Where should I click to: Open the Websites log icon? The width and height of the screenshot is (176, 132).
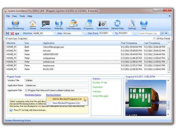click(x=59, y=24)
